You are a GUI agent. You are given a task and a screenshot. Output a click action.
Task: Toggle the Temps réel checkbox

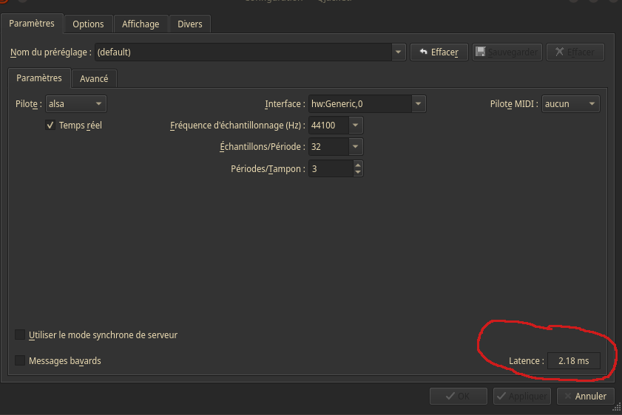pos(50,125)
